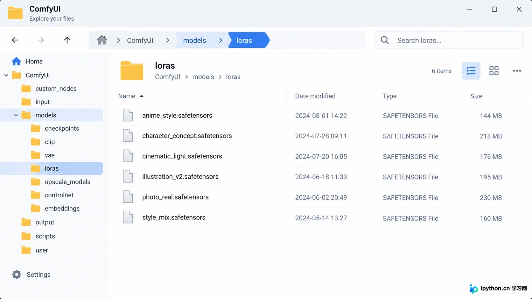Viewport: 532px width, 299px height.
Task: Open checkpoints folder in sidebar
Action: 62,128
